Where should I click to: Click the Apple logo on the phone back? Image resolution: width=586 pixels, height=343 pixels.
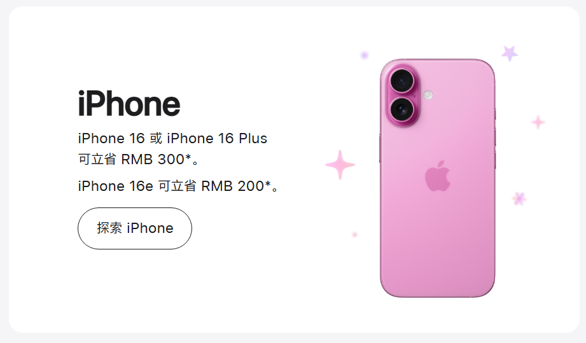pyautogui.click(x=438, y=176)
